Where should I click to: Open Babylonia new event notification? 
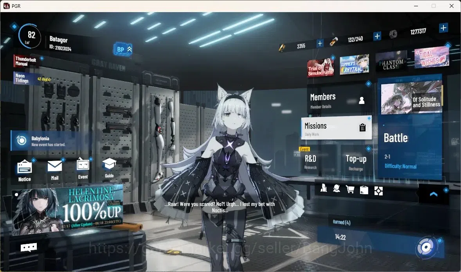(50, 141)
